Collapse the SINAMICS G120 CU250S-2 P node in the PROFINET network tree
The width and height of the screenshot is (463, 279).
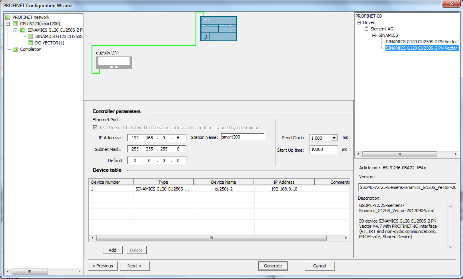(16, 30)
